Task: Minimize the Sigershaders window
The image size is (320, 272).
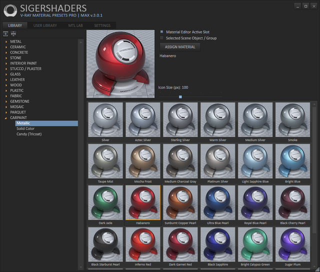Action: click(297, 6)
